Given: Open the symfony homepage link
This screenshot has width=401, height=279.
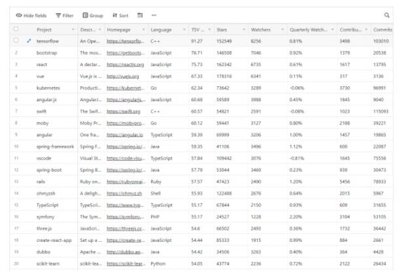Looking at the screenshot, I should pyautogui.click(x=126, y=217).
